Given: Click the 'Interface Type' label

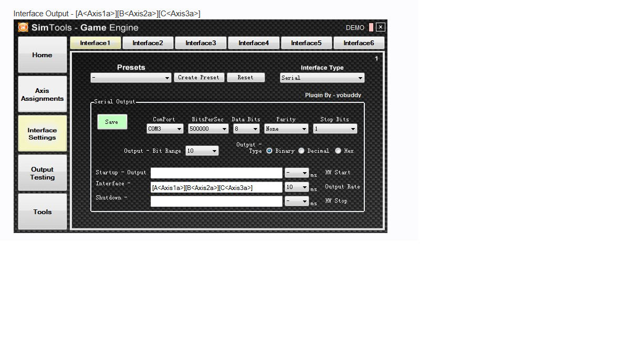Looking at the screenshot, I should click(322, 68).
